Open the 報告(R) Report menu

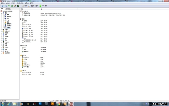[13, 3]
